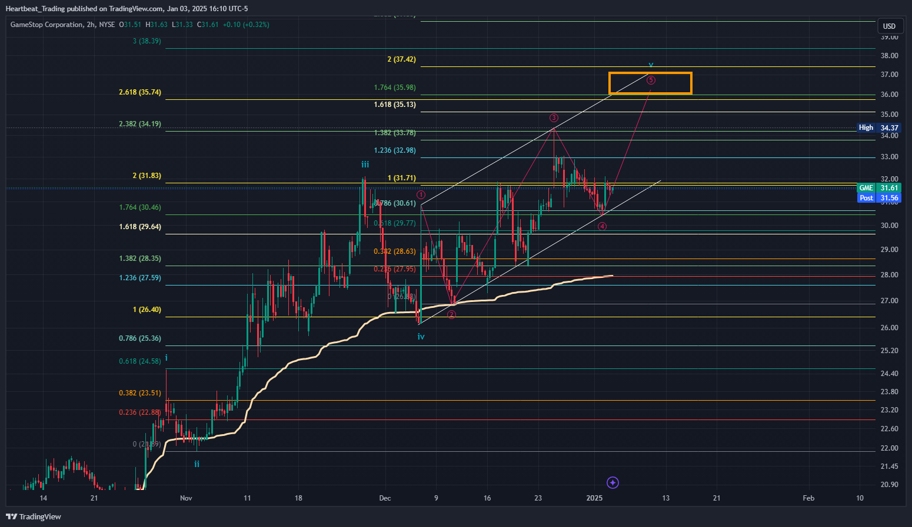Select wave label ii
Screen dimensions: 912x527
pyautogui.click(x=197, y=464)
